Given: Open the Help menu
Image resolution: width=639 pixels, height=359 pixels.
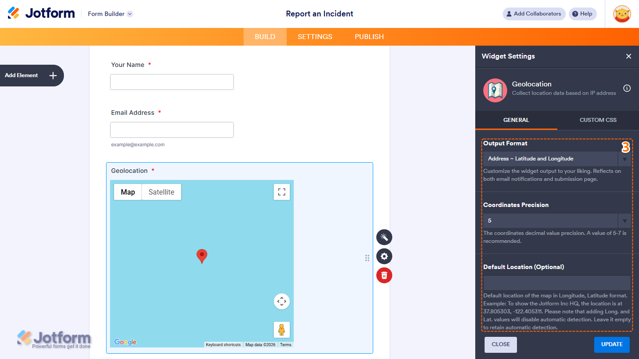Looking at the screenshot, I should (583, 14).
